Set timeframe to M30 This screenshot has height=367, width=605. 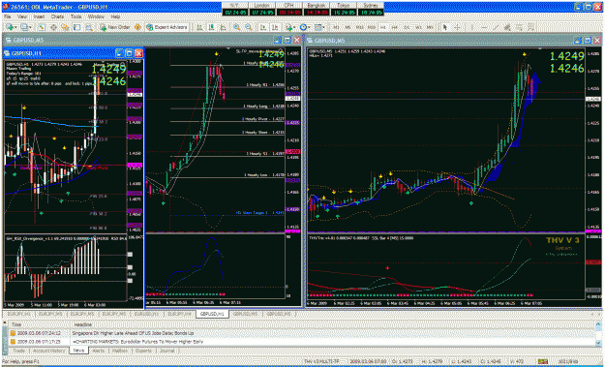click(x=372, y=27)
